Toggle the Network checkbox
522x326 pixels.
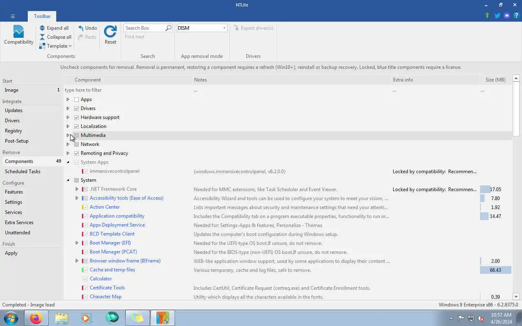pos(76,144)
